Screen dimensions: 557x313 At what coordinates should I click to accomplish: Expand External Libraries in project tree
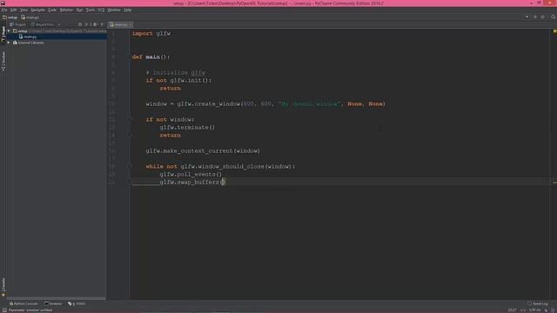coord(9,43)
